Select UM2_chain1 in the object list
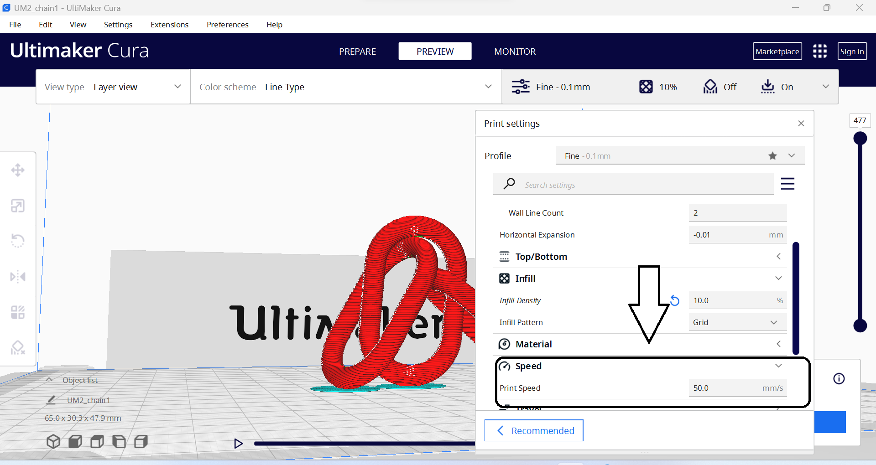 [89, 400]
